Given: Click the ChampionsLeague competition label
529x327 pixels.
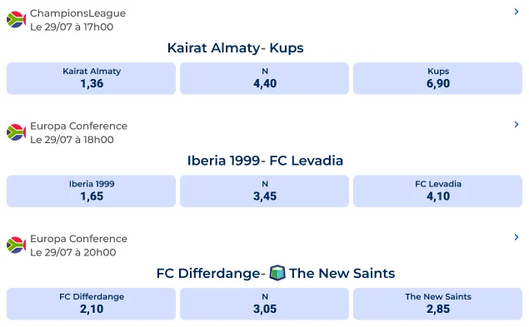Looking at the screenshot, I should click(x=78, y=13).
